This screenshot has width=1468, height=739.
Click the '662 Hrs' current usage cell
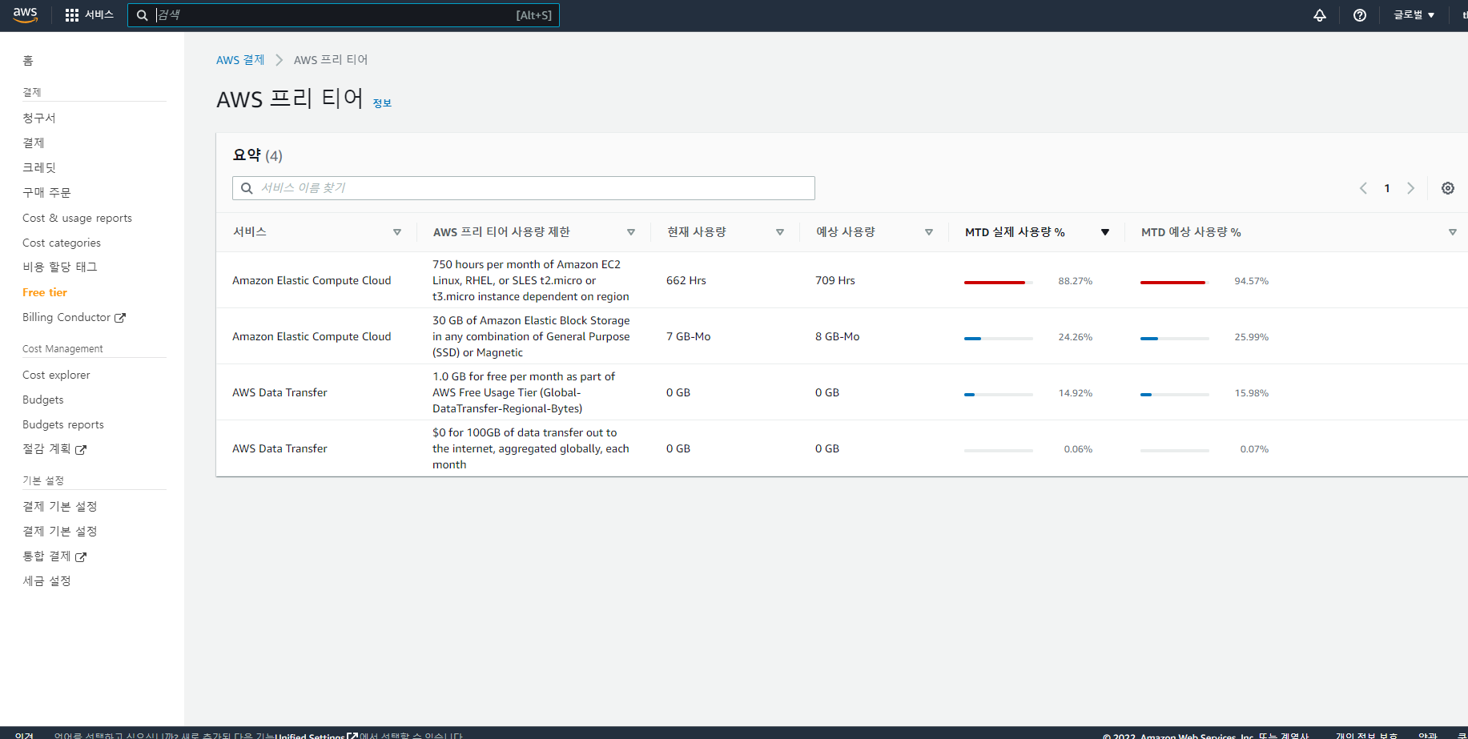pyautogui.click(x=686, y=280)
